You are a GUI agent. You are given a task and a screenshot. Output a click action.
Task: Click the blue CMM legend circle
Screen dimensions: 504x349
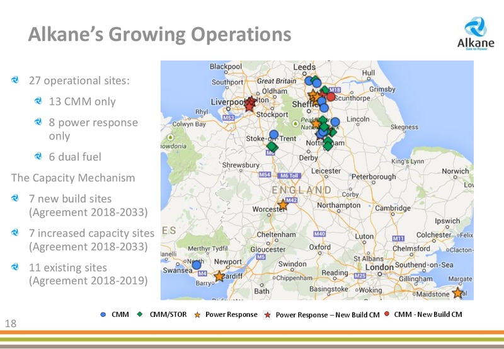(103, 314)
